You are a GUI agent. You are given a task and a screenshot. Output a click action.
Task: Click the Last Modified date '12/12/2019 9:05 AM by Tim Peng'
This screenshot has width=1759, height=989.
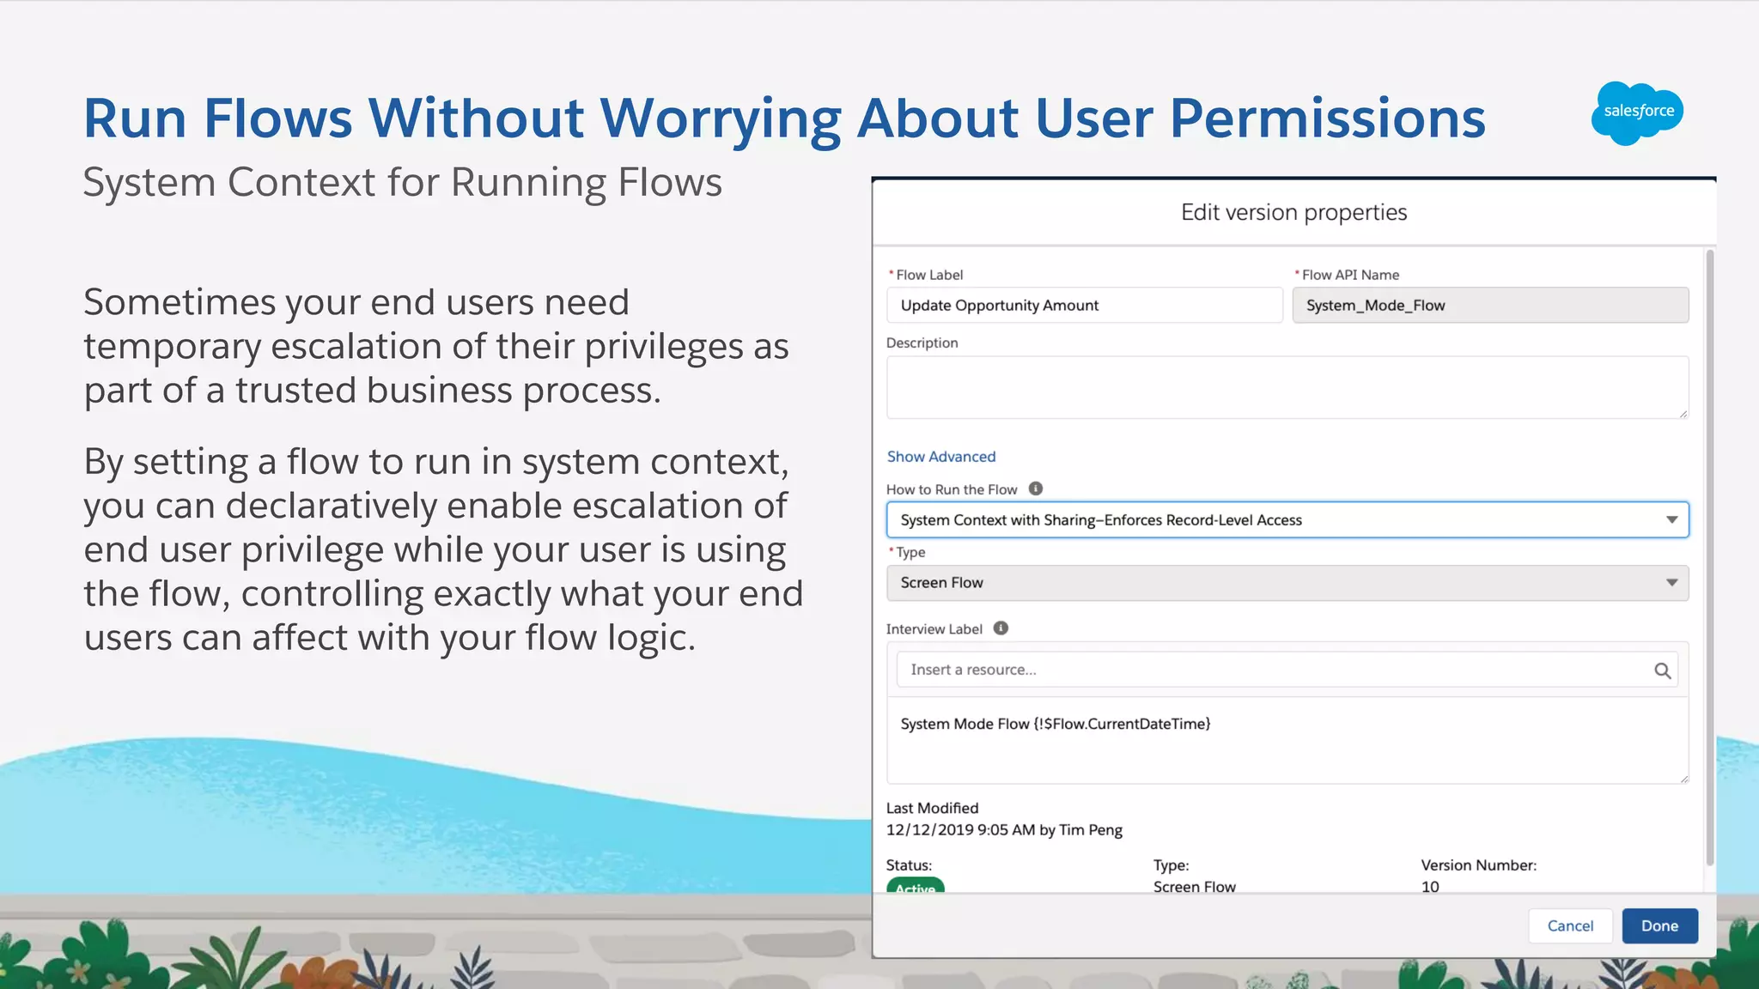click(1004, 830)
